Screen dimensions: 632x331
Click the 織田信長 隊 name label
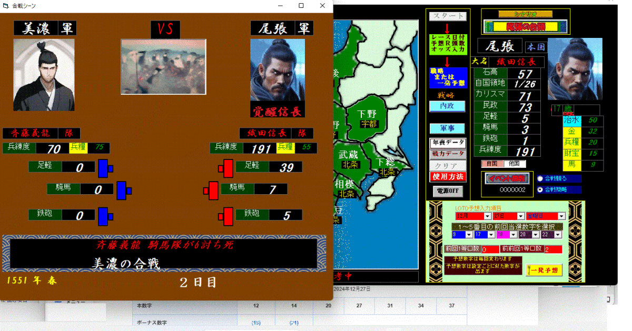coord(276,133)
